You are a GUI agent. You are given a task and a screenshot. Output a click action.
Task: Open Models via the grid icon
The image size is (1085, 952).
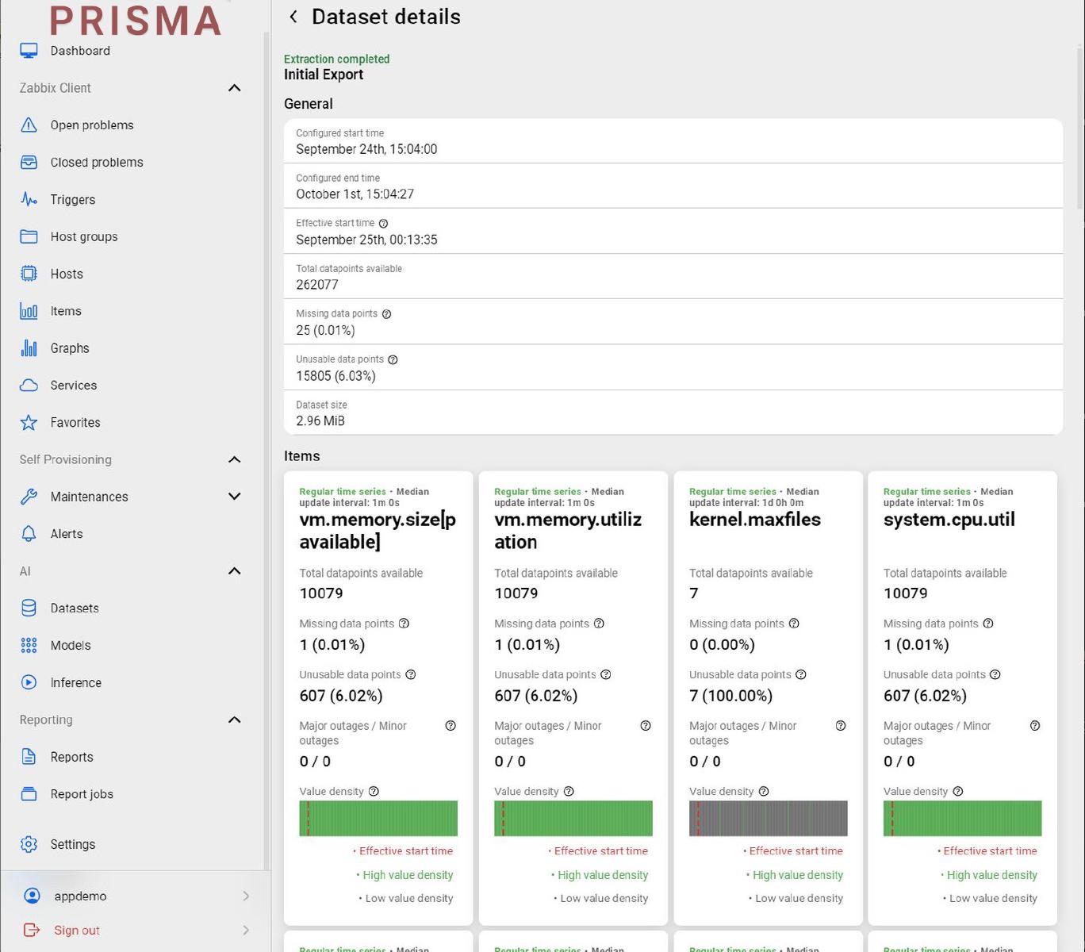(29, 645)
